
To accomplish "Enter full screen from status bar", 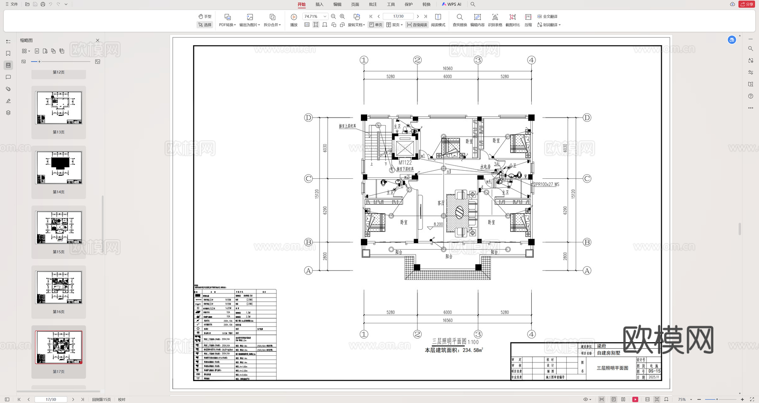I will pos(752,399).
